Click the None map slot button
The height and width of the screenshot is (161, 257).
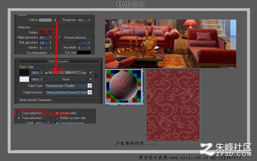point(66,79)
